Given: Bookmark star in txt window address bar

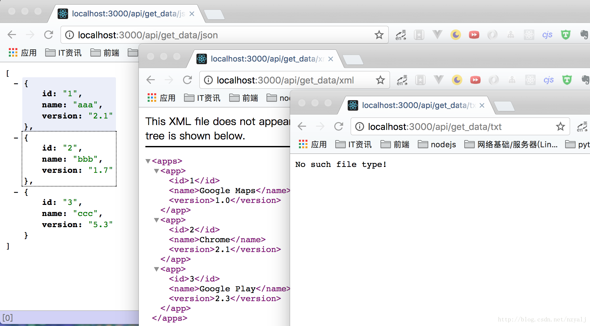Looking at the screenshot, I should click(561, 126).
